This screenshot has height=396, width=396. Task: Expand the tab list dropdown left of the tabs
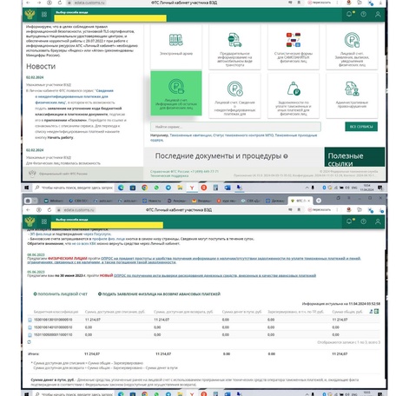click(35, 201)
